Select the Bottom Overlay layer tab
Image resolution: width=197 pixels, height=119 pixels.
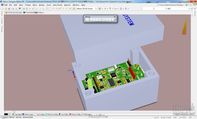click(52, 114)
